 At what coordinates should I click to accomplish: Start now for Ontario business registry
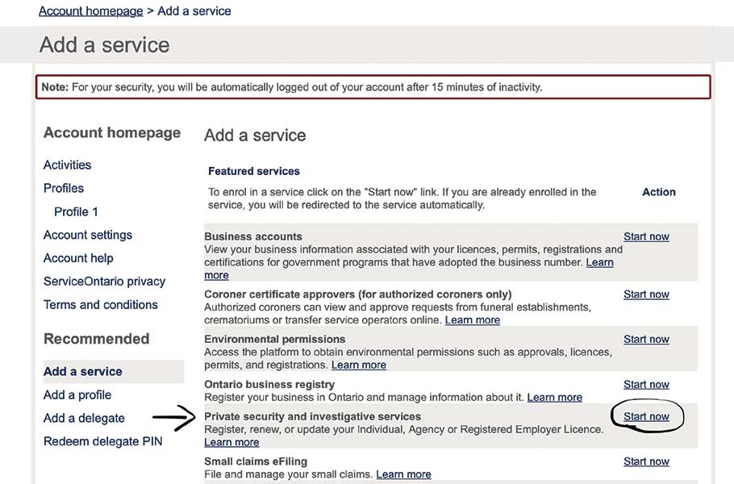coord(646,385)
